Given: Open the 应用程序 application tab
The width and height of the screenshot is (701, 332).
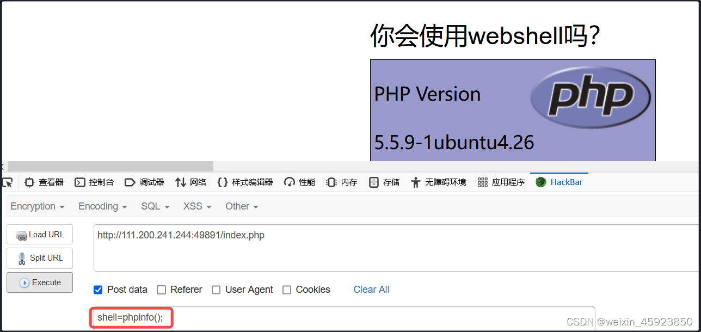Looking at the screenshot, I should [501, 182].
